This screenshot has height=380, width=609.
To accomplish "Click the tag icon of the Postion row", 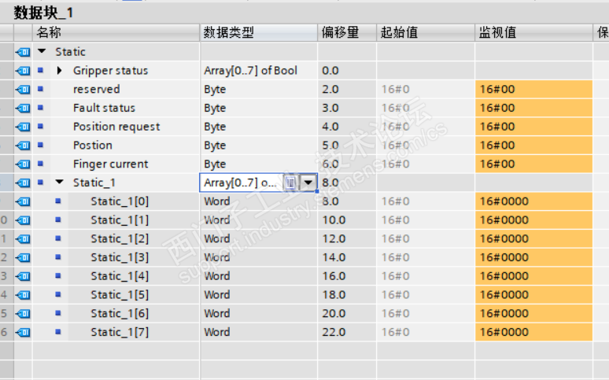I will (24, 145).
